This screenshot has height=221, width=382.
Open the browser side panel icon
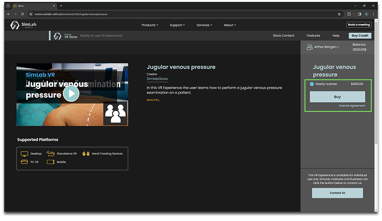359,14
